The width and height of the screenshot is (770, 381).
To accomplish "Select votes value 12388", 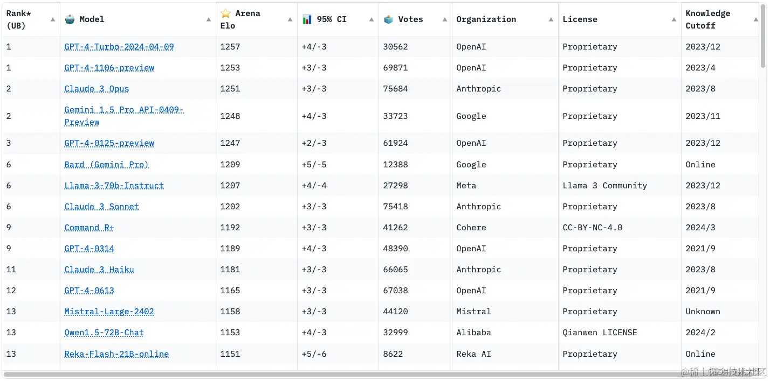I will coord(396,165).
